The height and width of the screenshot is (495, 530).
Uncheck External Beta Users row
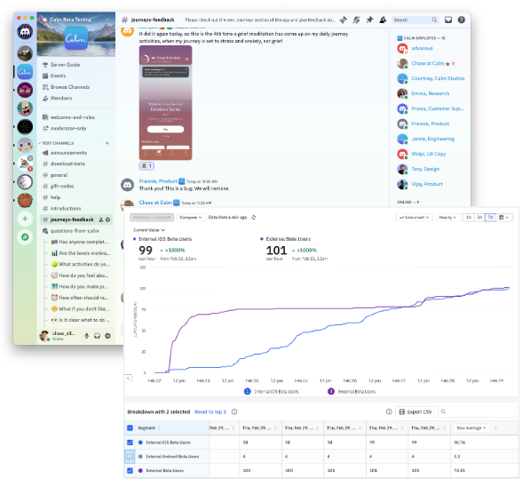coord(130,470)
